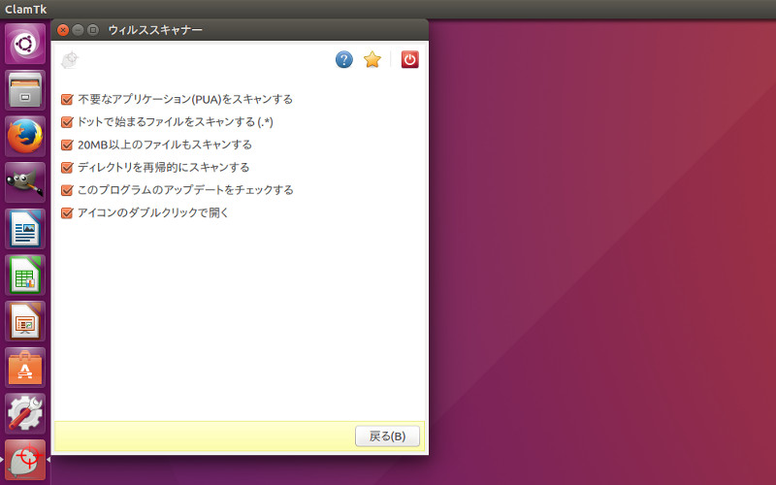
Task: Click the red power quit icon
Action: (409, 60)
